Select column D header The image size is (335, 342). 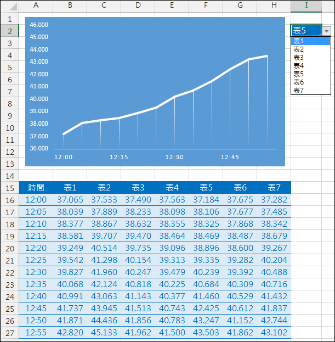coord(138,5)
